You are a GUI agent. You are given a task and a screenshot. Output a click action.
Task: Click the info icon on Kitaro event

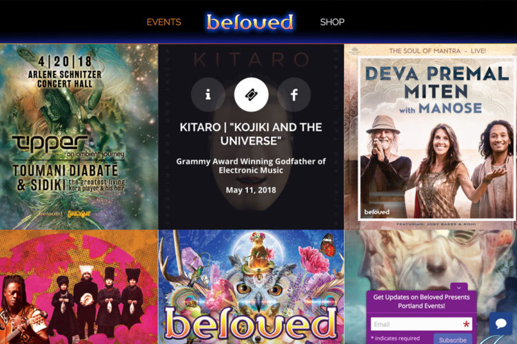click(208, 94)
